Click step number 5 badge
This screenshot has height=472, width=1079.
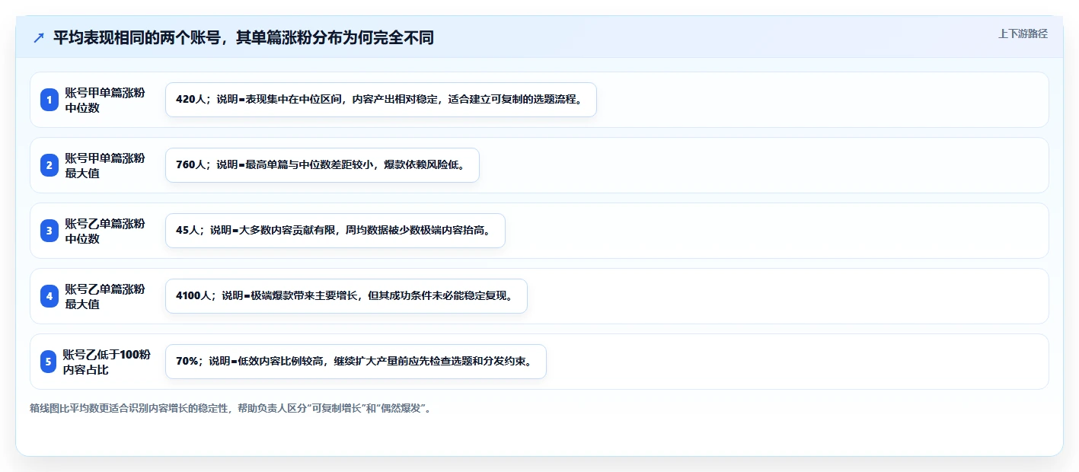pos(49,362)
